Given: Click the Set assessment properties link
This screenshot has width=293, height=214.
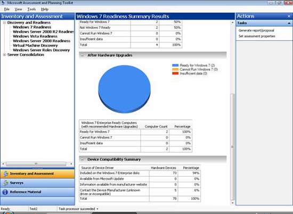Looking at the screenshot, I should (x=257, y=36).
